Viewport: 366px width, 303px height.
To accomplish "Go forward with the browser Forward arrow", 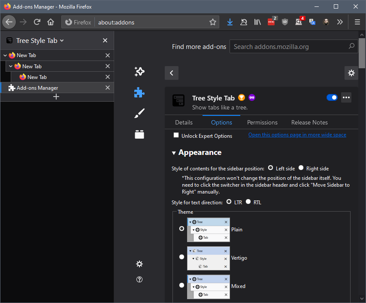I will tap(23, 22).
